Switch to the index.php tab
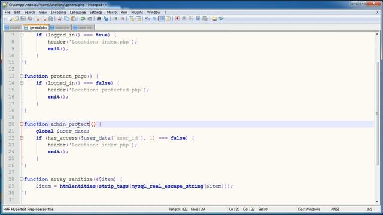The image size is (383, 215). click(60, 27)
